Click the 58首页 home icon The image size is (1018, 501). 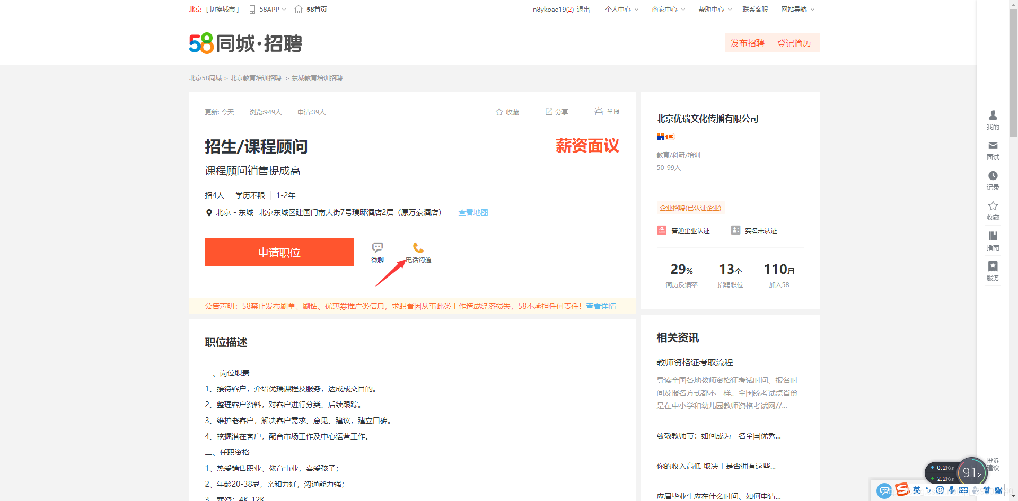[299, 10]
